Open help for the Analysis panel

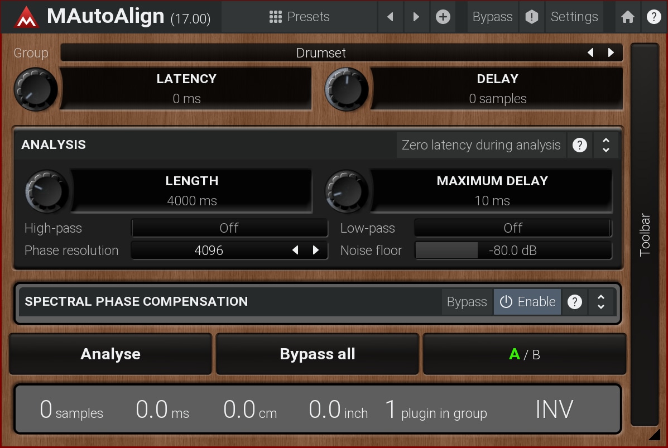click(x=580, y=145)
